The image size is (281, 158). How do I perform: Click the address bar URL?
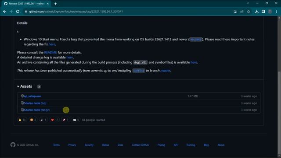point(76,11)
